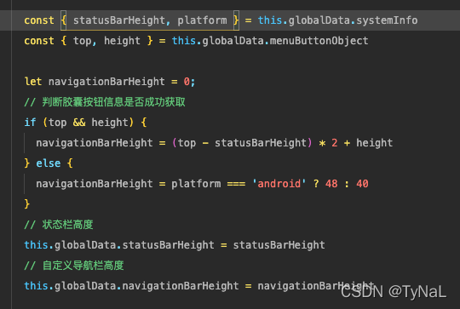Image resolution: width=460 pixels, height=309 pixels.
Task: Click 'statusBarHeight' in the subtraction expression
Action: [261, 143]
